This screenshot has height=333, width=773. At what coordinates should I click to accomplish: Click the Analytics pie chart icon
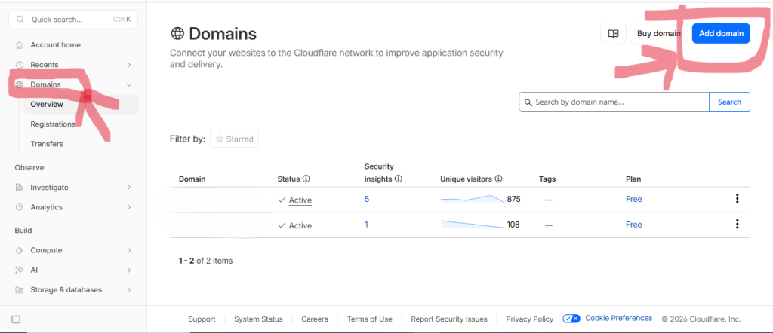[19, 207]
